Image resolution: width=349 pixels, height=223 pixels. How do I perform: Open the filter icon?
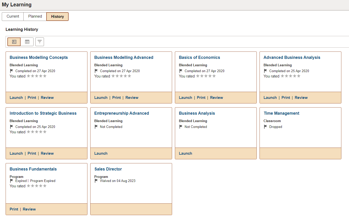pos(39,42)
